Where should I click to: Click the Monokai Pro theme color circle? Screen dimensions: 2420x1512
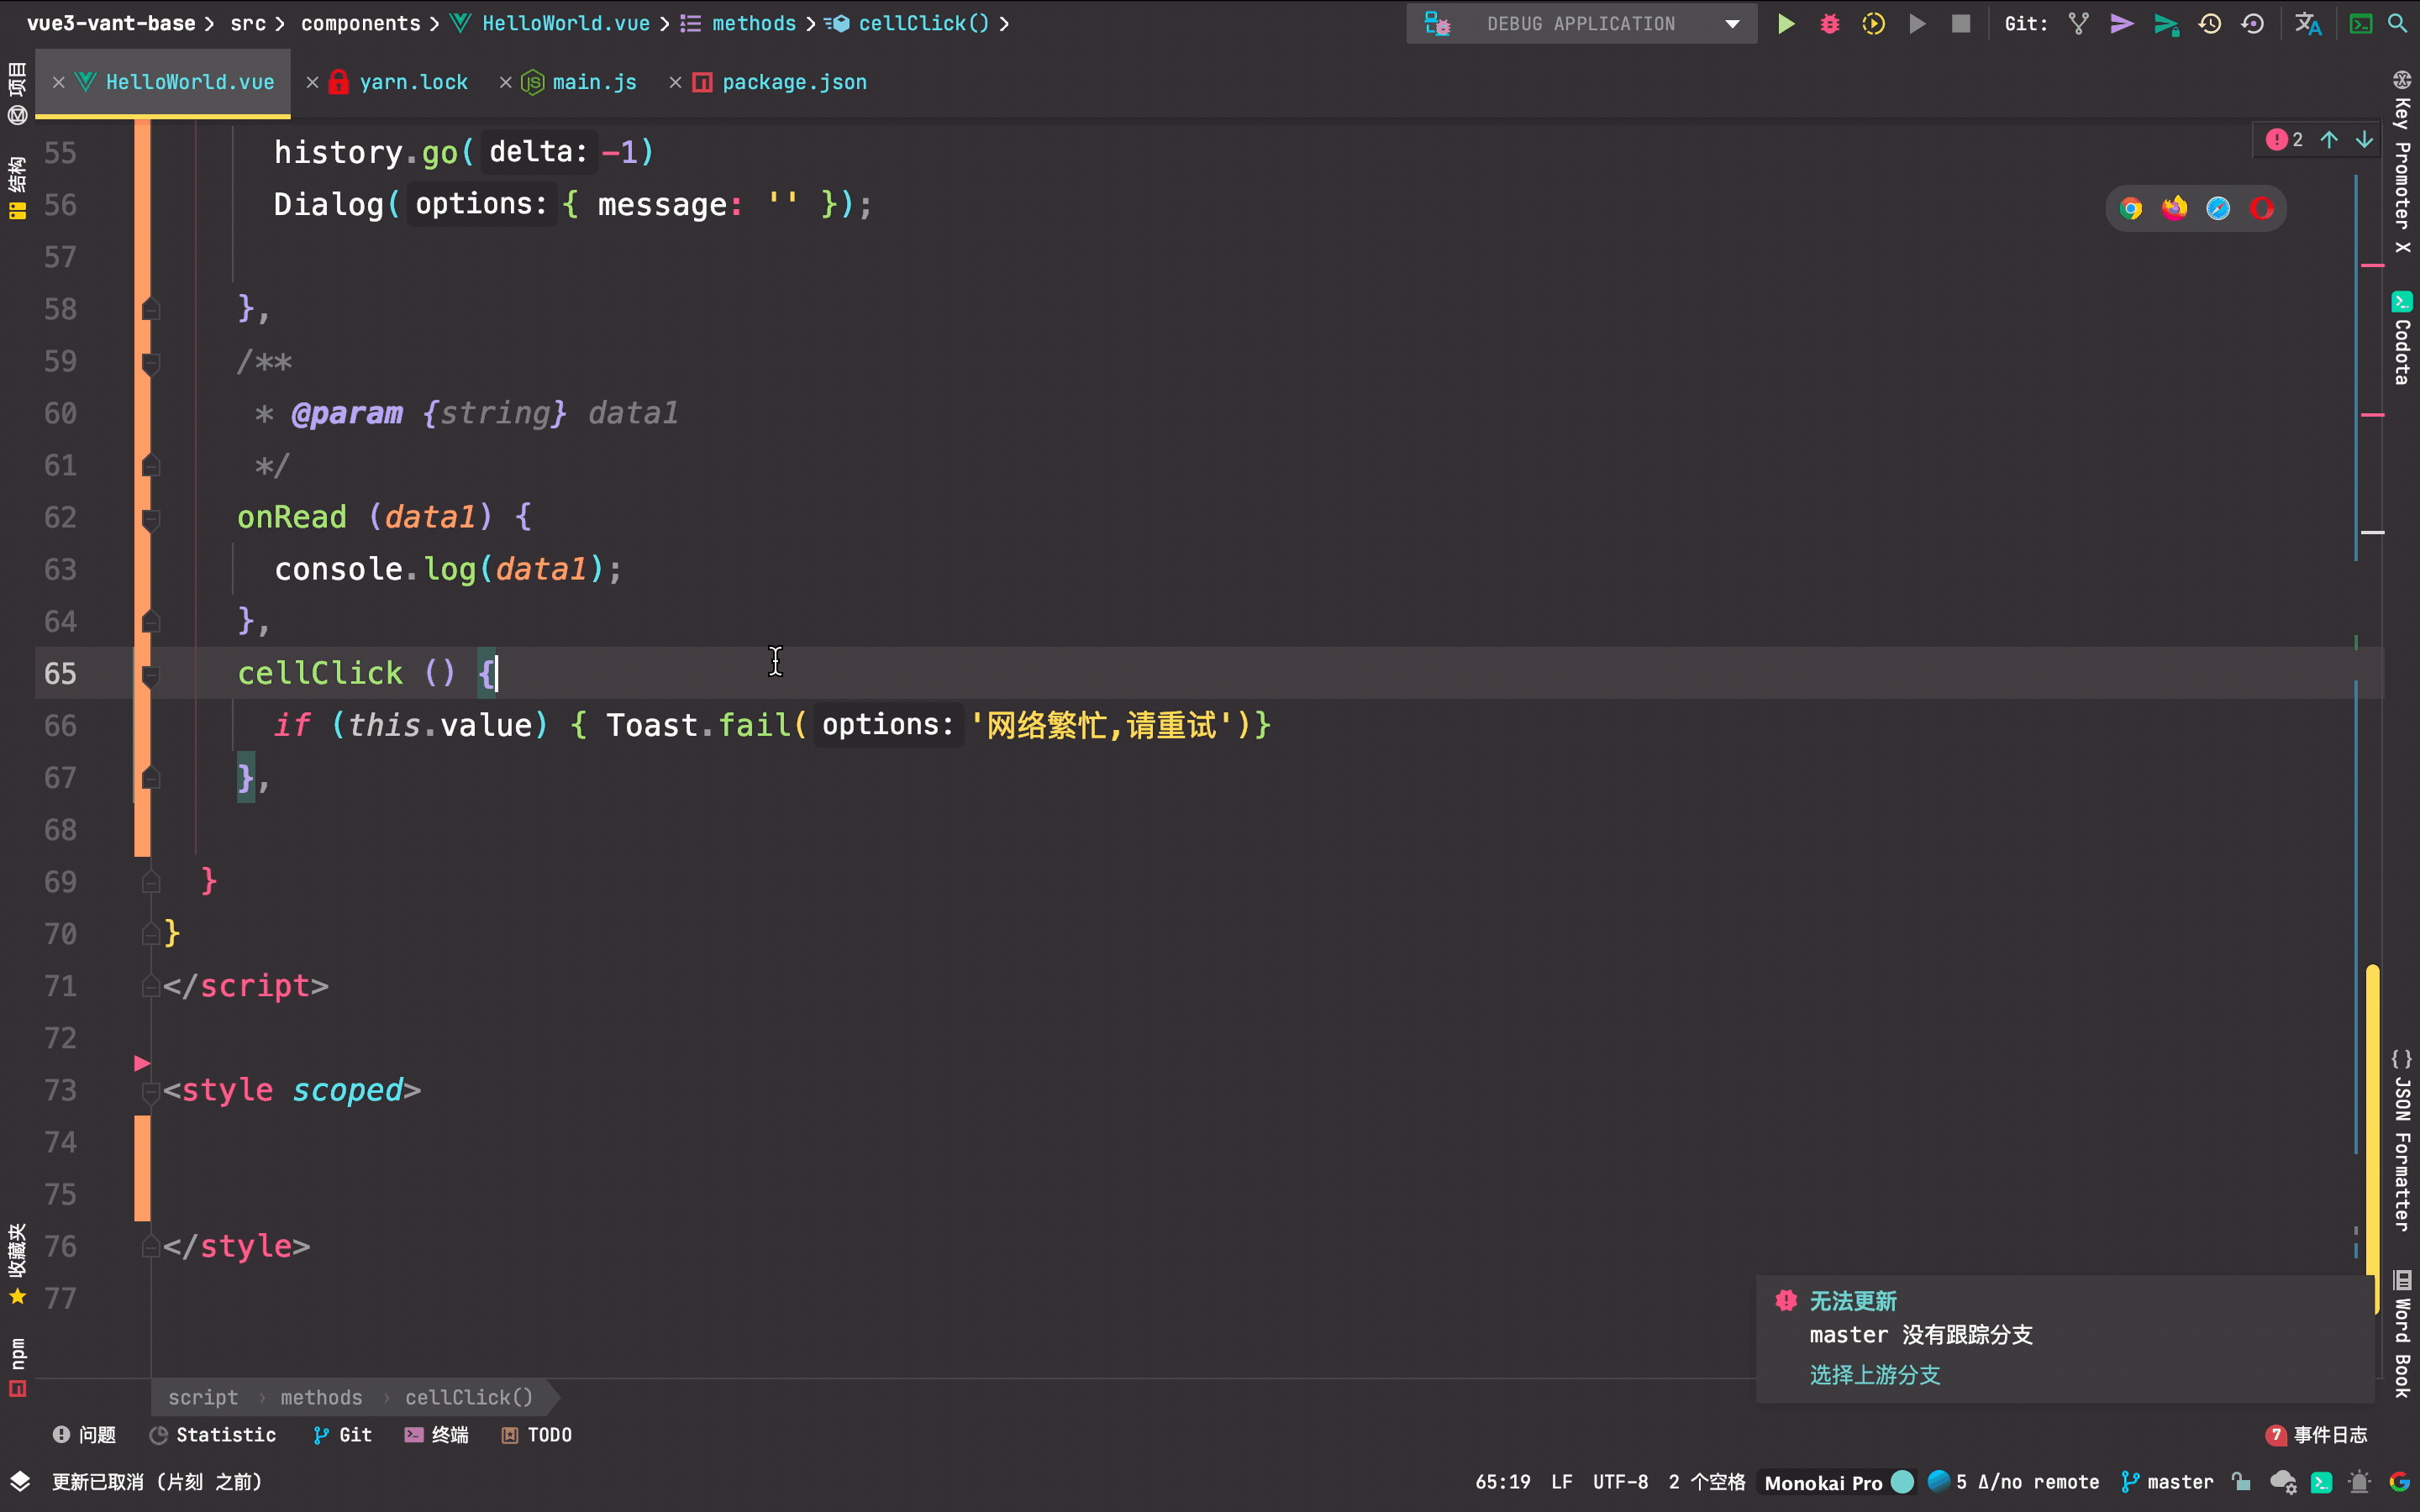tap(1903, 1482)
